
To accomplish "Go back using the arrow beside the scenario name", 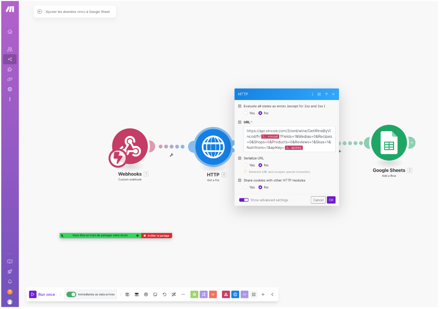I will click(40, 12).
